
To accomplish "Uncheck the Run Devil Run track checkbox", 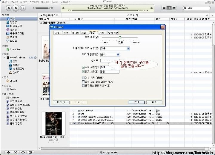I will 79,110.
